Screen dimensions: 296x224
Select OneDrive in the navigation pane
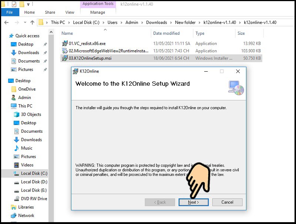pyautogui.click(x=27, y=89)
